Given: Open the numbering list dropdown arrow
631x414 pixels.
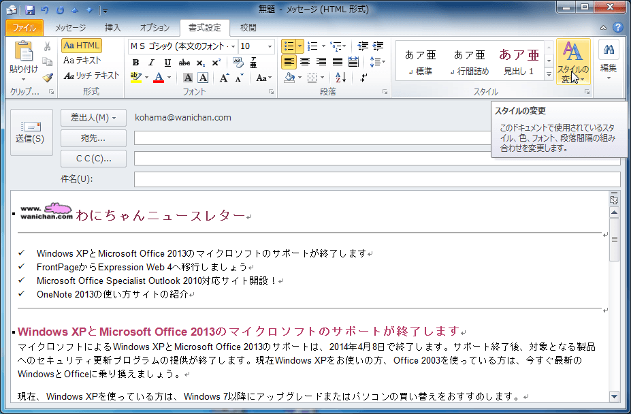Looking at the screenshot, I should click(x=323, y=46).
